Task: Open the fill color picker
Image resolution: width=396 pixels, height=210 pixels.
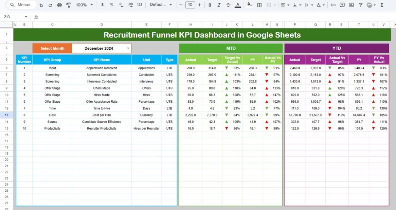Action: [249, 5]
